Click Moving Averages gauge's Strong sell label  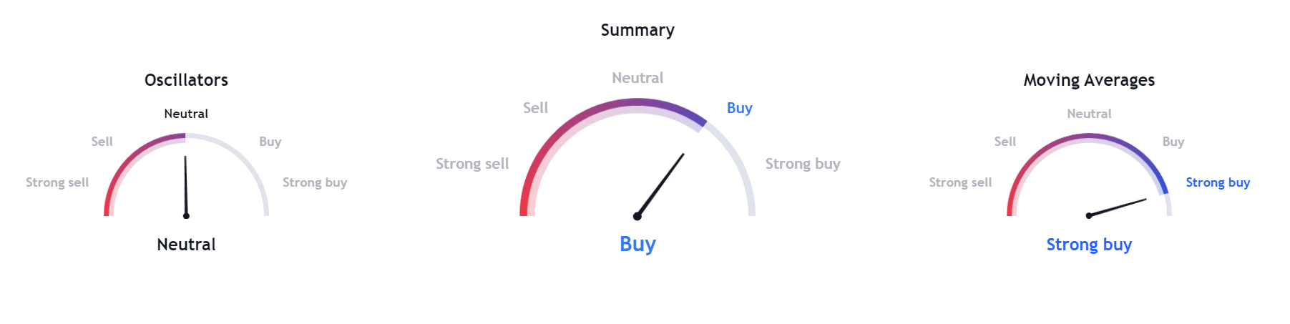(960, 182)
